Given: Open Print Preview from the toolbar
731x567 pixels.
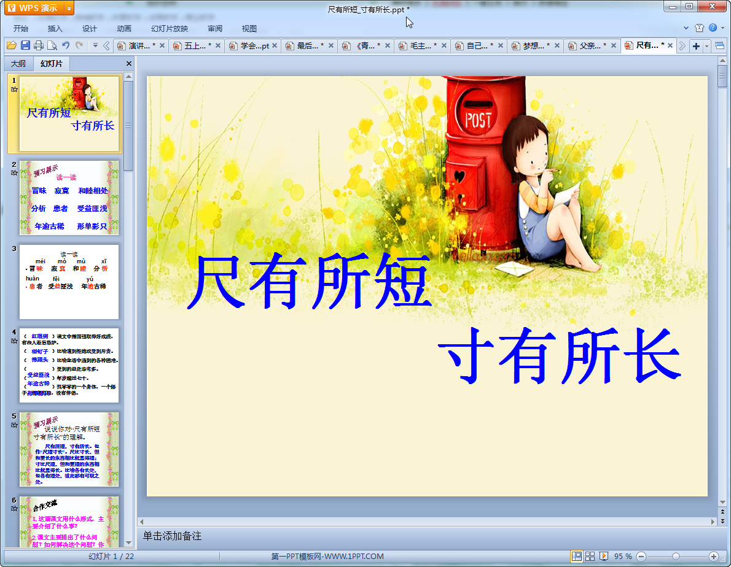Looking at the screenshot, I should point(52,45).
